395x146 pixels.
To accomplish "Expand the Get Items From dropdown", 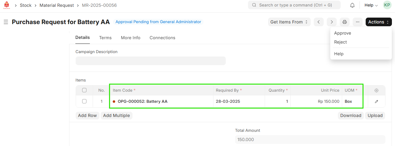I will tap(289, 22).
